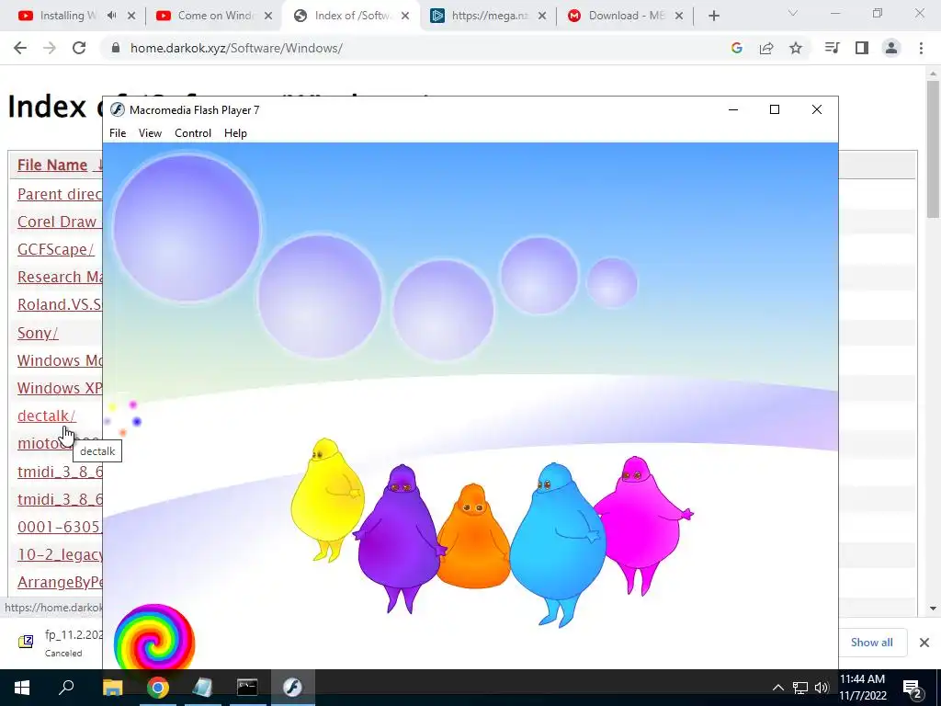This screenshot has height=706, width=941.
Task: Reload the current page
Action: (79, 48)
